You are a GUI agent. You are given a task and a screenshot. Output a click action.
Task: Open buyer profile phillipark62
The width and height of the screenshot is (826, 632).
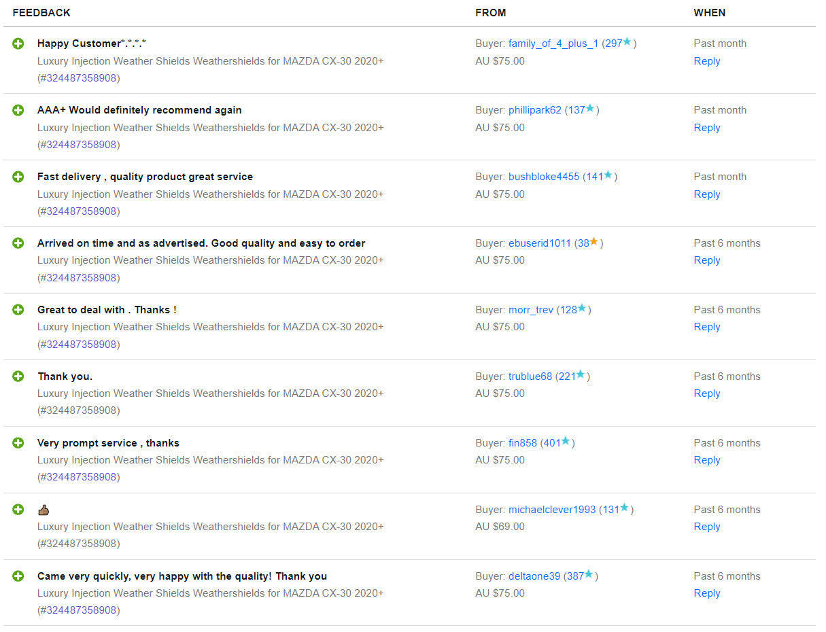(535, 110)
